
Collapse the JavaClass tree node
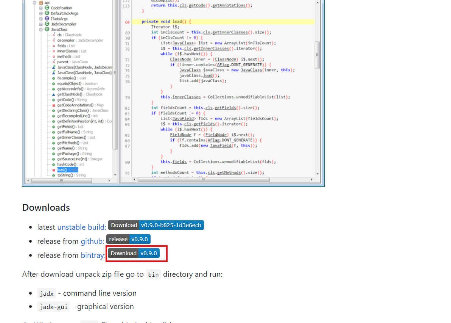click(x=40, y=29)
